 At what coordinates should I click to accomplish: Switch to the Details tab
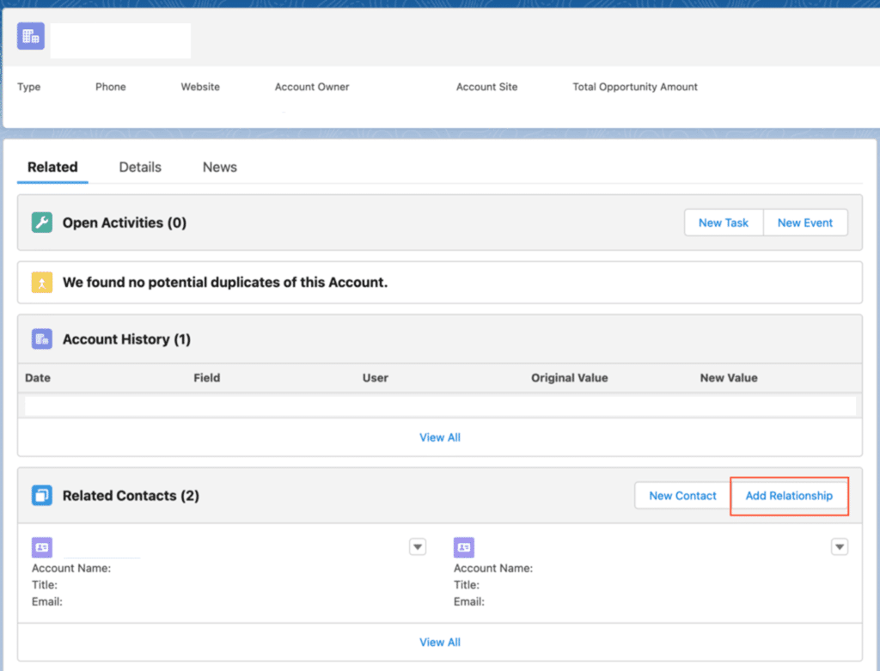[140, 168]
